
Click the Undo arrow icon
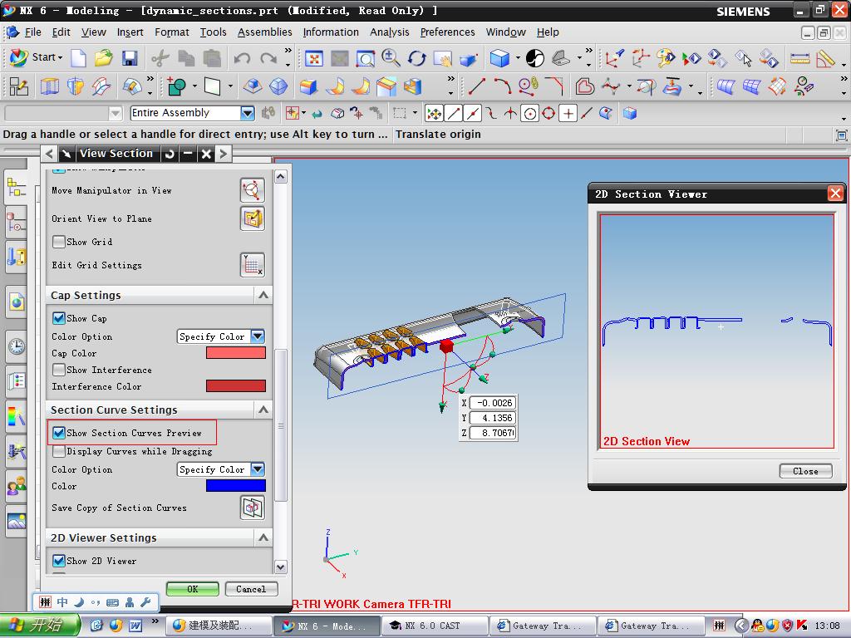(242, 58)
